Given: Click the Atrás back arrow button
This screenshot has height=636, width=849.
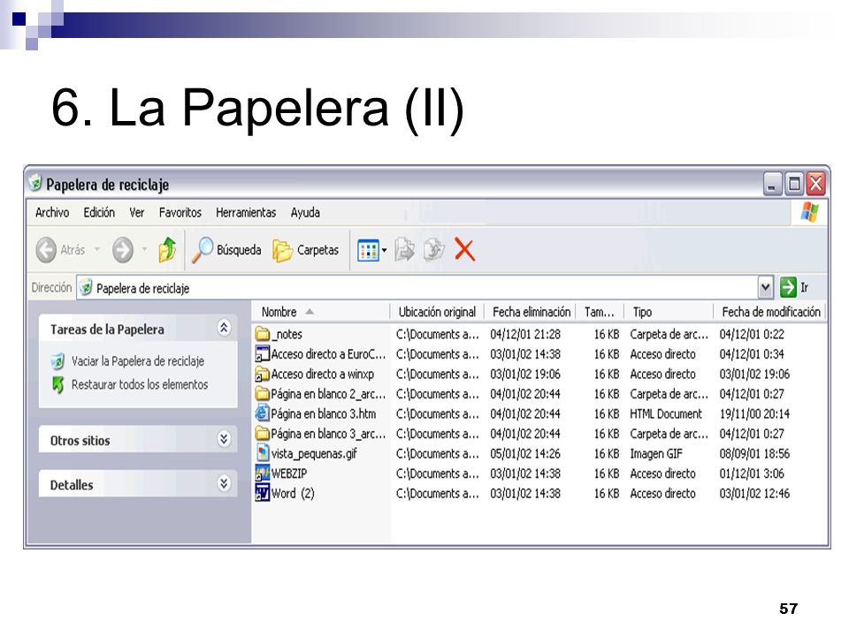Looking at the screenshot, I should 46,250.
